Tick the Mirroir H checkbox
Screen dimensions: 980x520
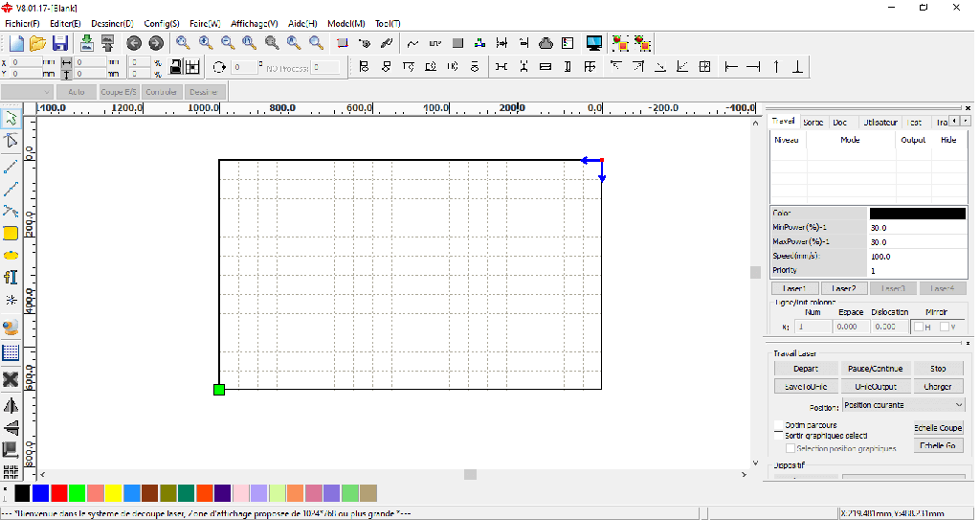919,327
